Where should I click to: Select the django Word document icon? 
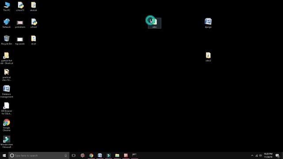coord(208,23)
